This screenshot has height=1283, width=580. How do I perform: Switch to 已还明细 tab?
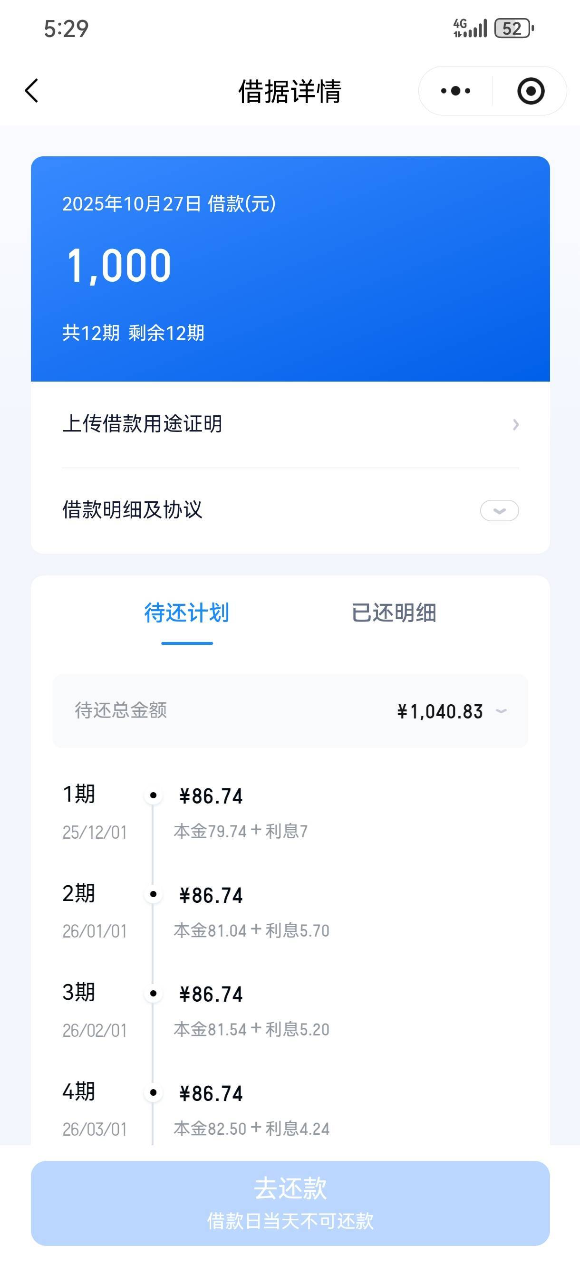pos(394,613)
